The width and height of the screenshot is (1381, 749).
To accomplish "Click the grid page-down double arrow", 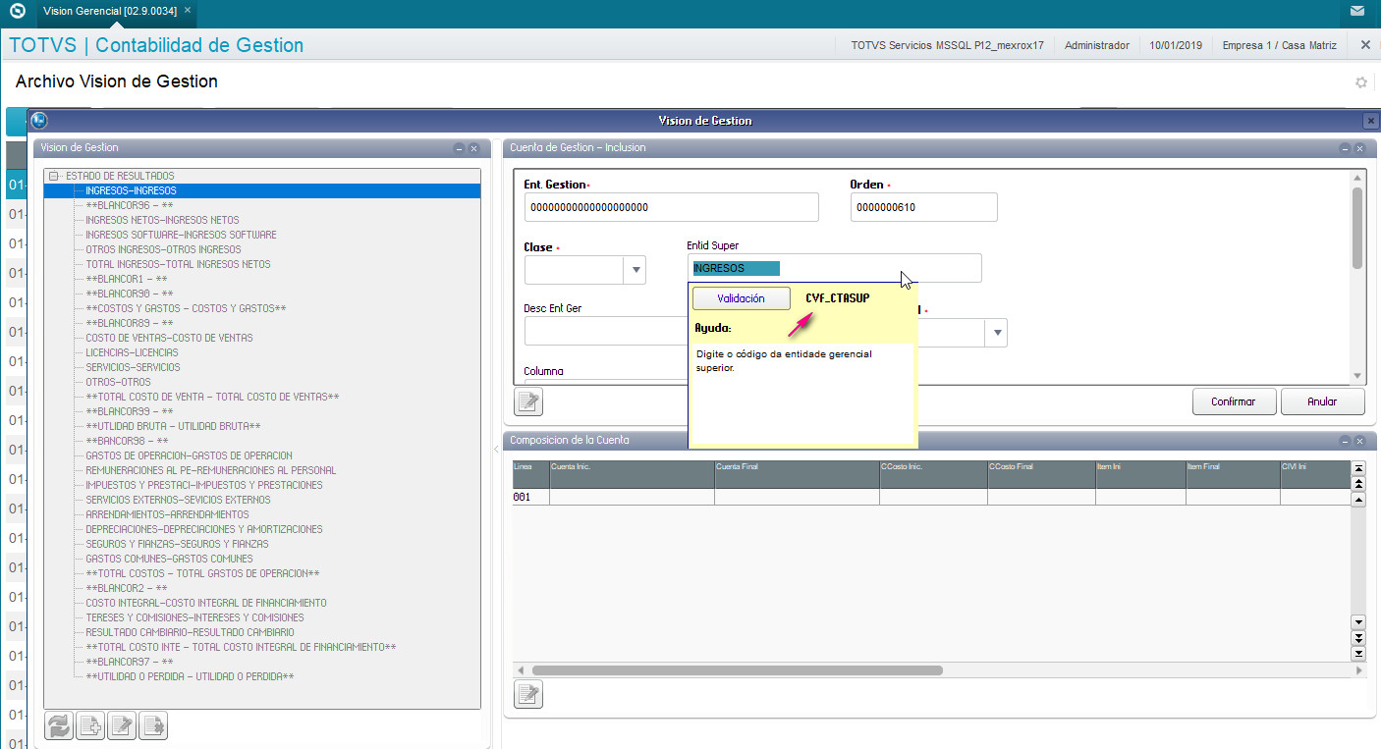I will 1359,638.
